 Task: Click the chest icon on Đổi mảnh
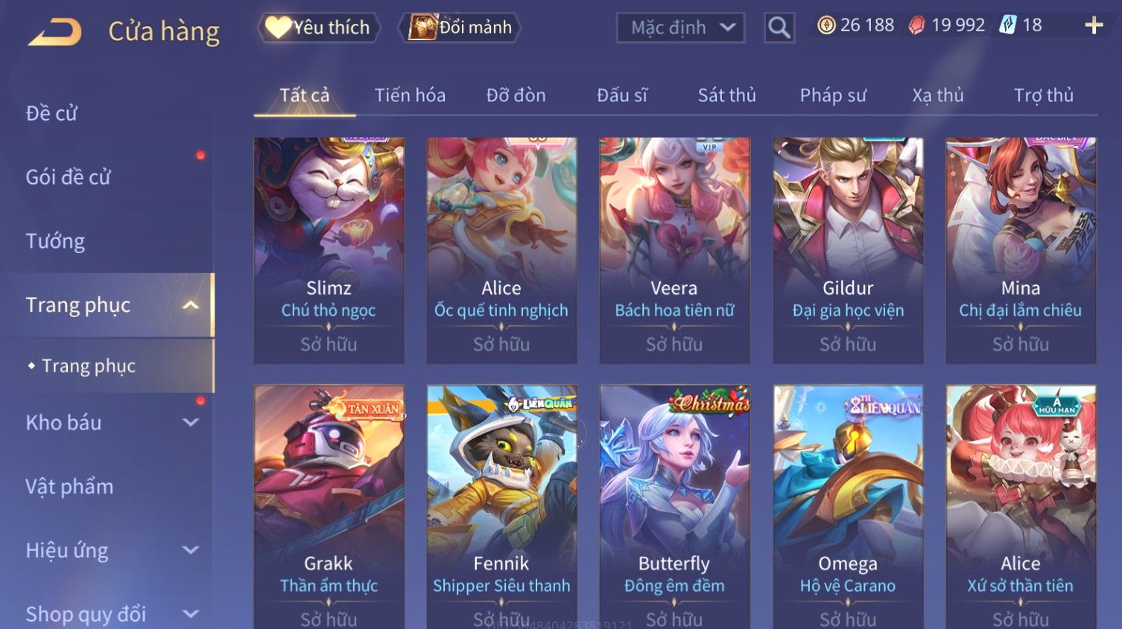422,28
